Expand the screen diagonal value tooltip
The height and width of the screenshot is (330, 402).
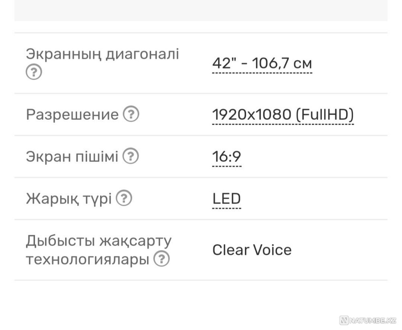(x=262, y=63)
